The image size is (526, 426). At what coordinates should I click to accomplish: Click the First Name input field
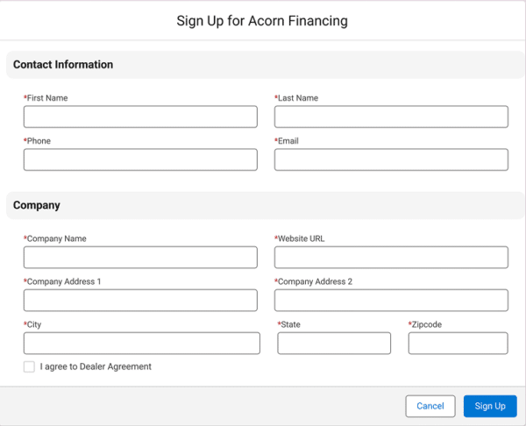click(x=140, y=117)
